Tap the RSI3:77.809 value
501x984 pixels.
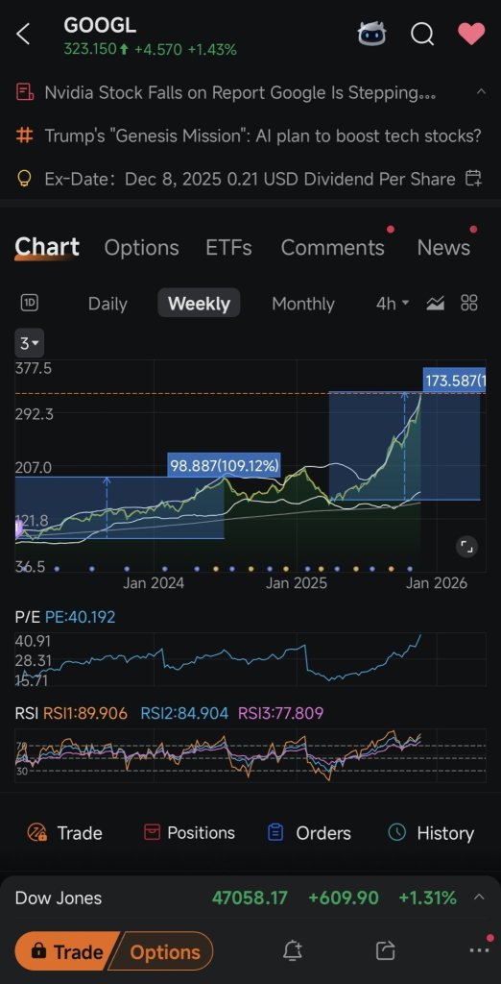[x=281, y=713]
